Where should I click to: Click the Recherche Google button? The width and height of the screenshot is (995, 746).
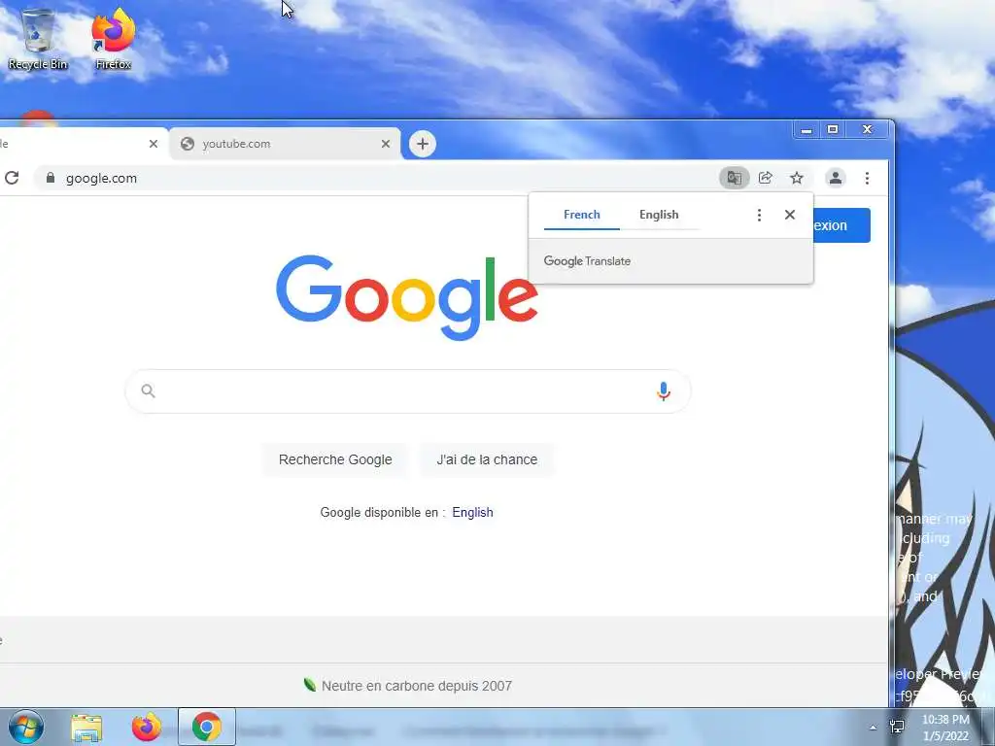pos(335,459)
